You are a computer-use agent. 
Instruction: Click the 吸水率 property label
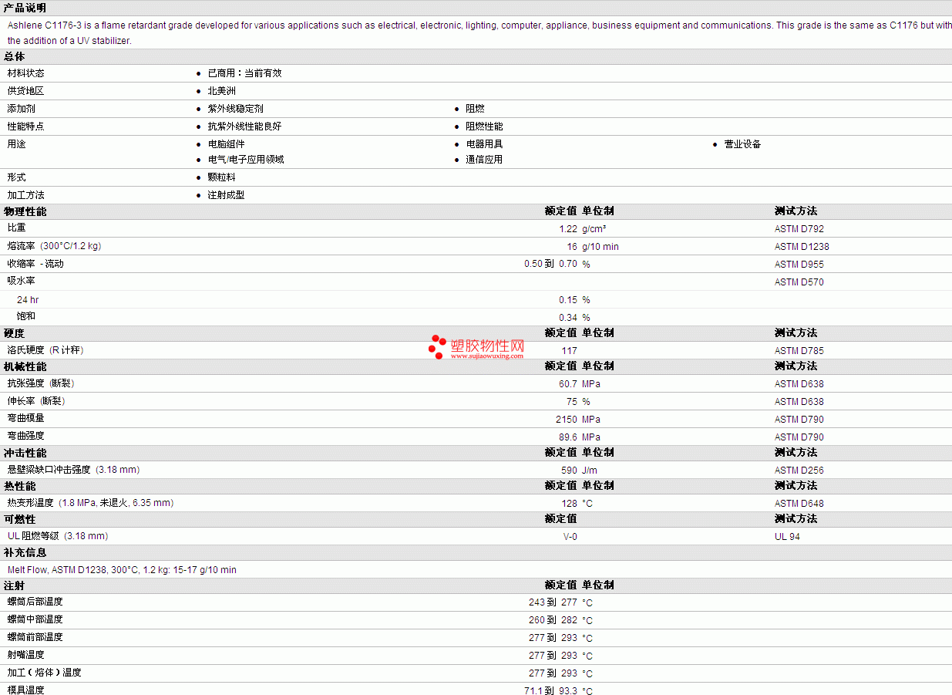pos(22,282)
